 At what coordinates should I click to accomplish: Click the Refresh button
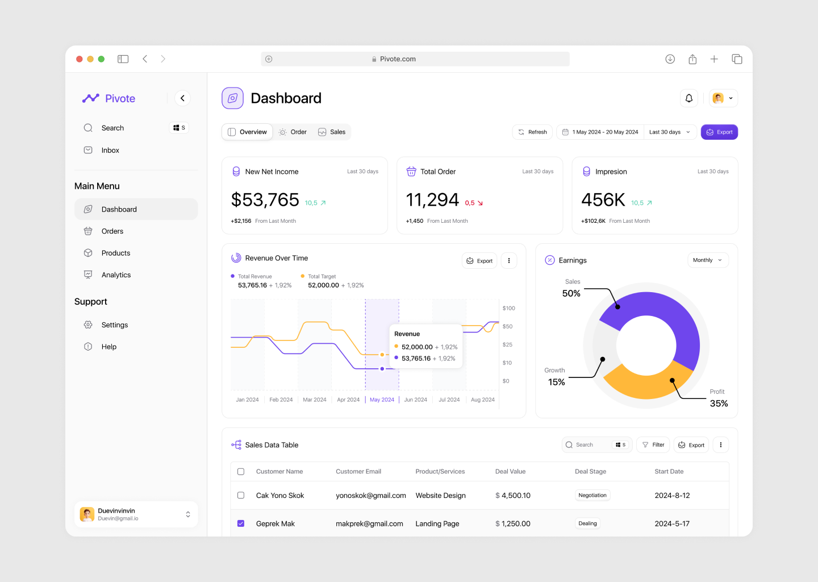532,132
